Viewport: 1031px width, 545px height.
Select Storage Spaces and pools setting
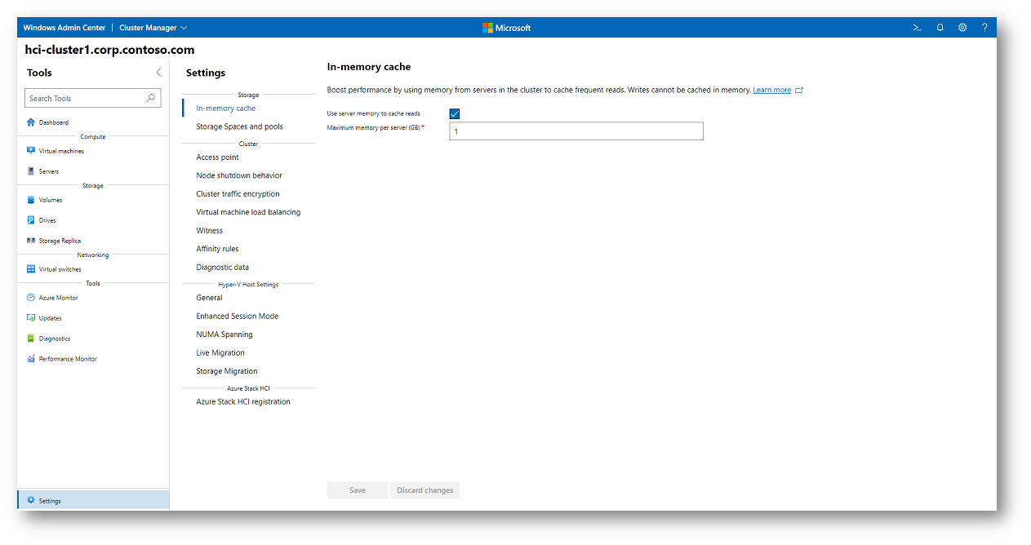pyautogui.click(x=239, y=126)
